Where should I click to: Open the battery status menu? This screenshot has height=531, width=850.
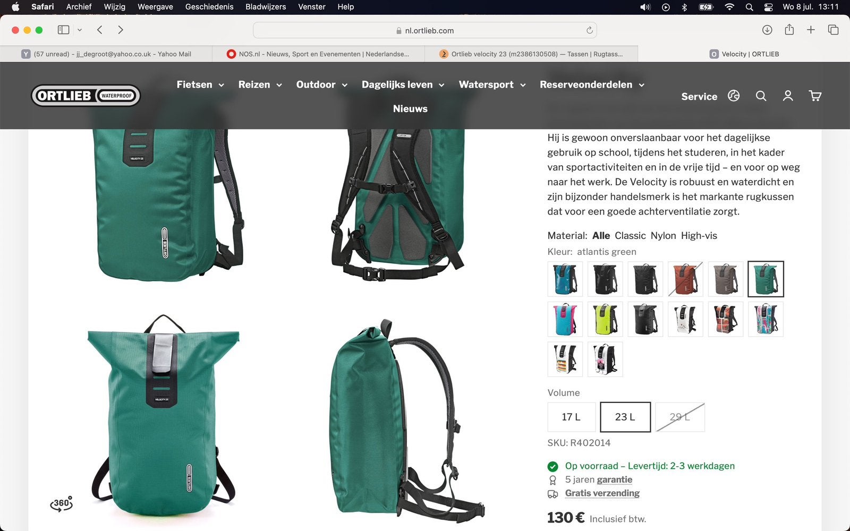(x=705, y=7)
